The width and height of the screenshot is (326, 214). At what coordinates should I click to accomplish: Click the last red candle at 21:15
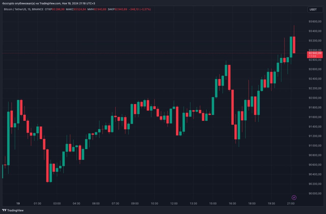(x=294, y=45)
